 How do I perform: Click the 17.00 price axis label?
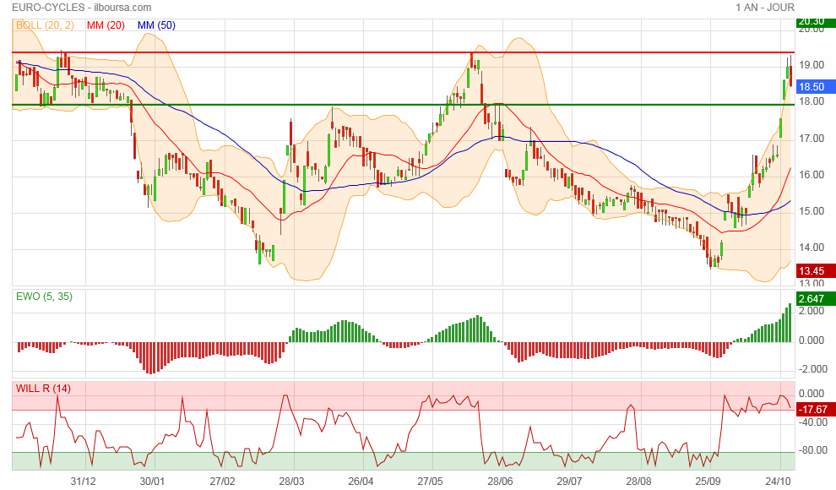pyautogui.click(x=812, y=139)
